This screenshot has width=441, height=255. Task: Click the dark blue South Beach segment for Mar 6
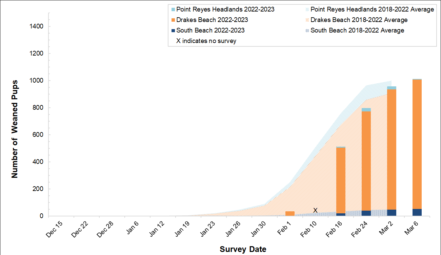[x=417, y=212]
